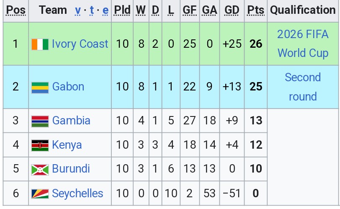Follow the 2026 FIFA World Cup link
340x209 pixels.
(303, 44)
